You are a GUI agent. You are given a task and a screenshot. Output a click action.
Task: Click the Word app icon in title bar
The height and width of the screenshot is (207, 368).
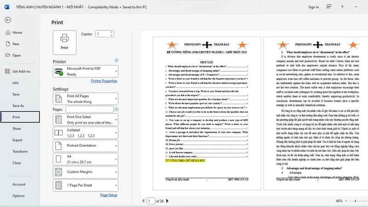point(7,7)
